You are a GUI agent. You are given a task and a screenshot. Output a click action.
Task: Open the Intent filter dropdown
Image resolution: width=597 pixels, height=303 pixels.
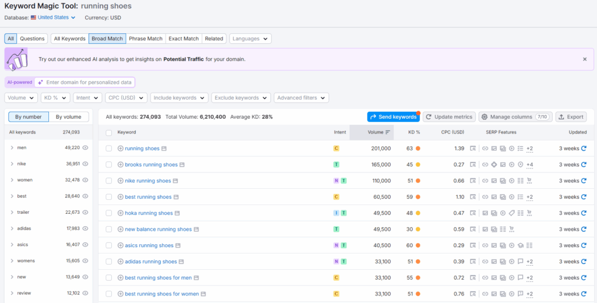87,98
